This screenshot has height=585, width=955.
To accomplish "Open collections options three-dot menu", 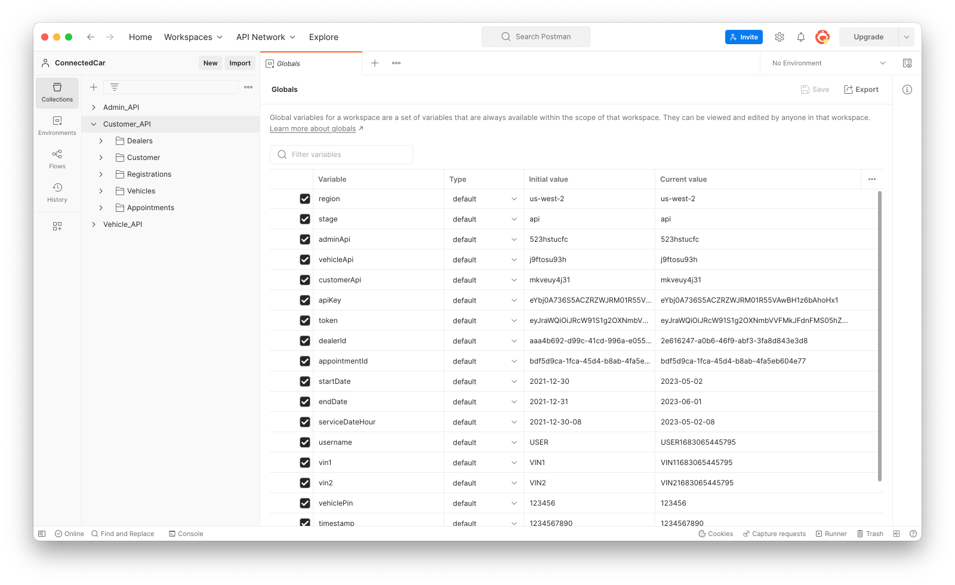I will [248, 87].
